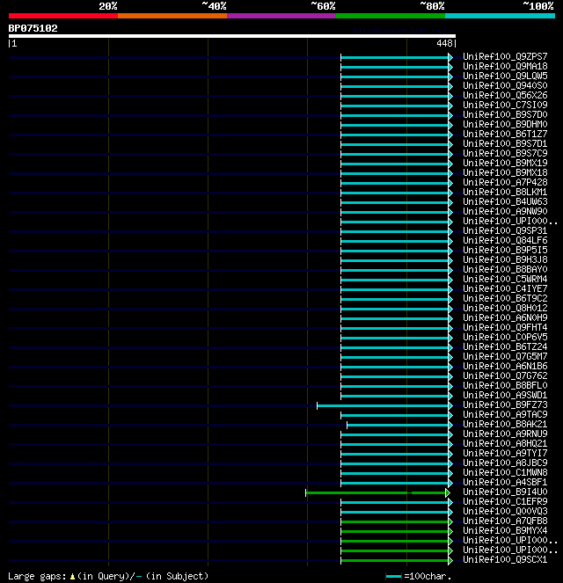Select hit label UniRef100_A9SWD1
This screenshot has width=563, height=583.
505,395
